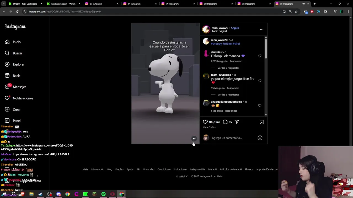
Task: Open the green Kick app in taskbar
Action: click(x=85, y=194)
